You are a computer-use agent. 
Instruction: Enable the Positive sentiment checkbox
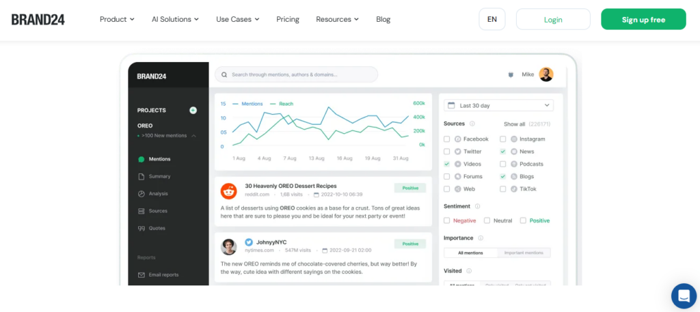coord(523,221)
